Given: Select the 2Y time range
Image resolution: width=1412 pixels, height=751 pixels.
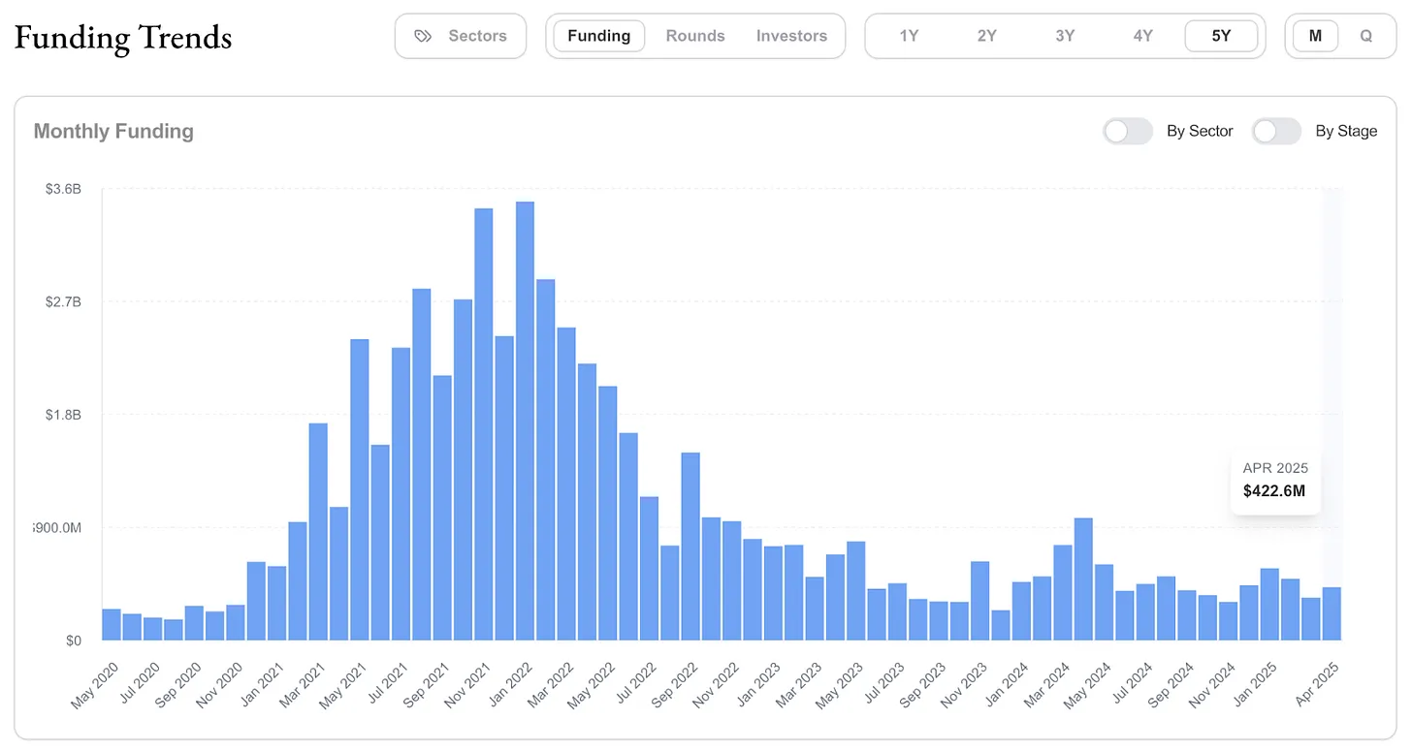Looking at the screenshot, I should point(987,36).
